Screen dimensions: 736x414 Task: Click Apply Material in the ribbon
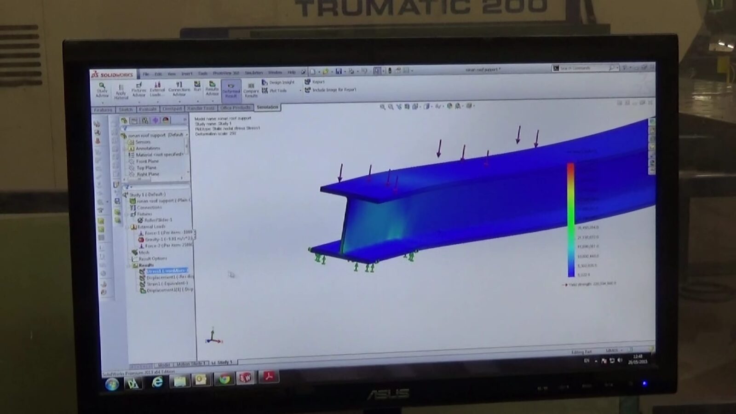pyautogui.click(x=121, y=92)
